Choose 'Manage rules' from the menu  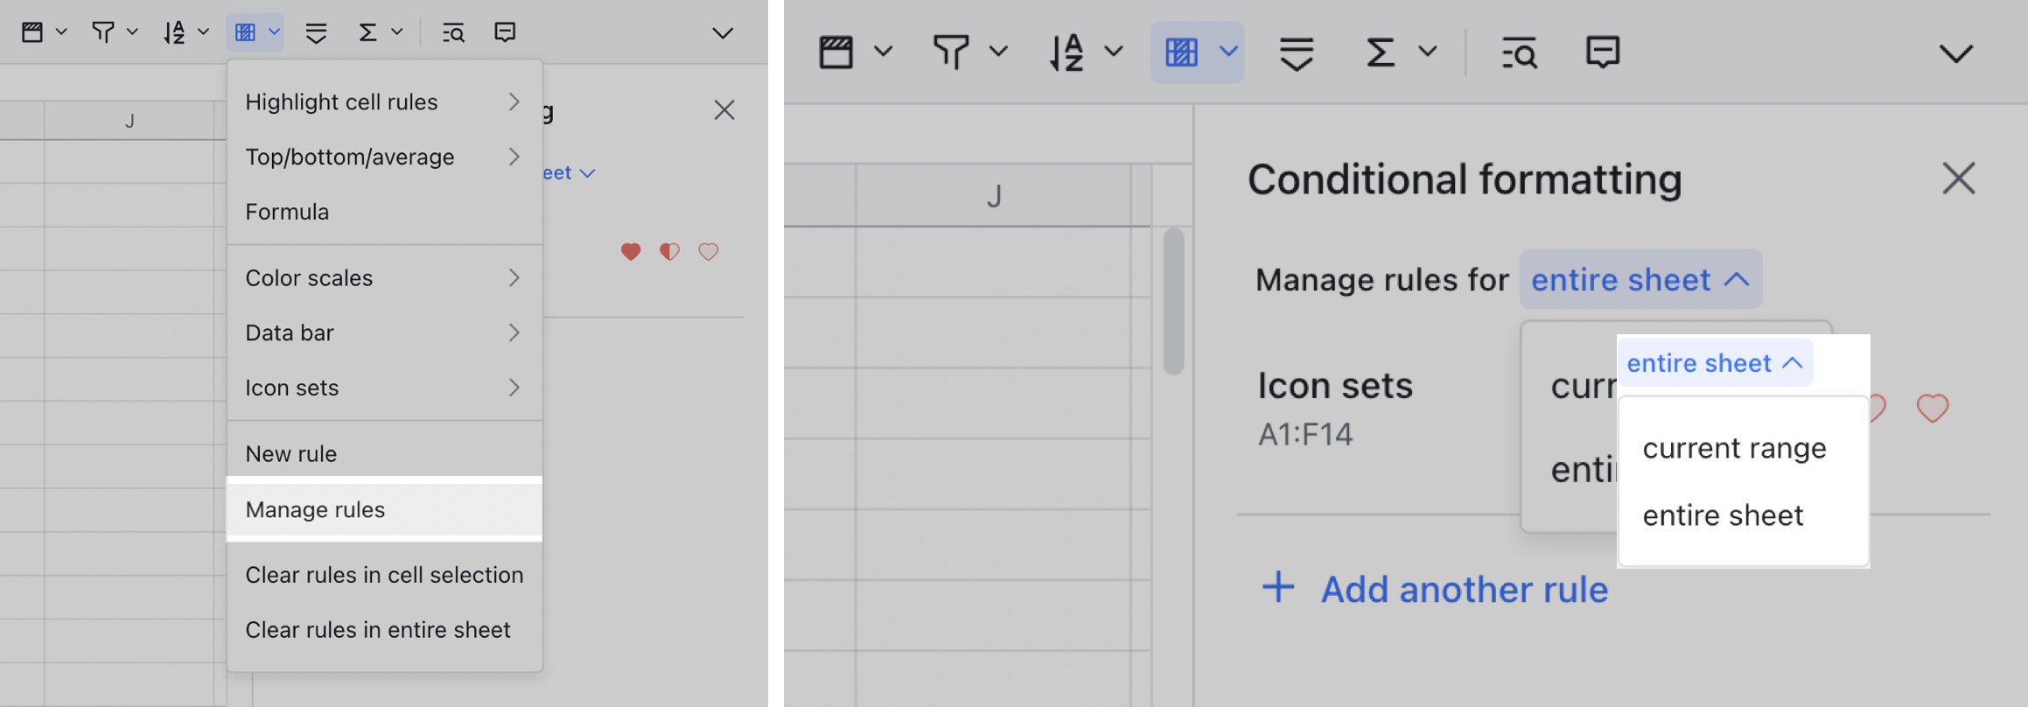(315, 509)
